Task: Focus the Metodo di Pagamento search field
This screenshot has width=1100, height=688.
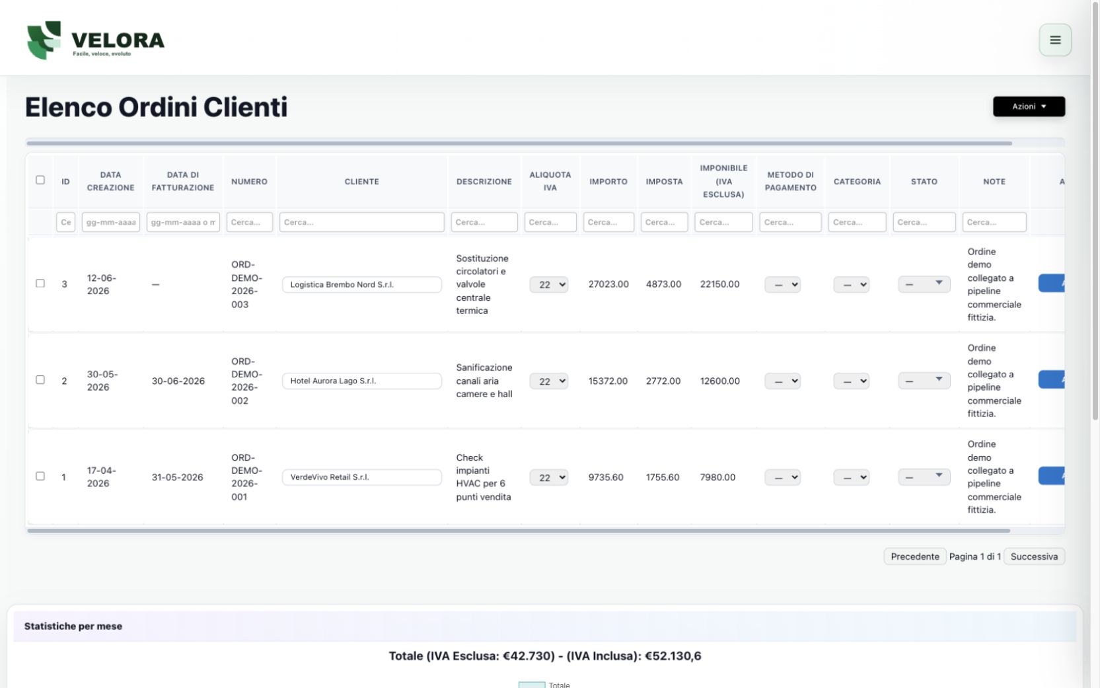Action: pyautogui.click(x=790, y=222)
